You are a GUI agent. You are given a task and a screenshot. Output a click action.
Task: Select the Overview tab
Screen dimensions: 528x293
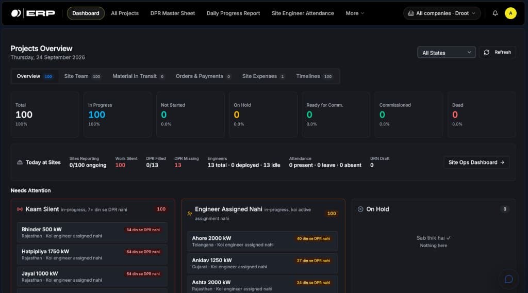(35, 76)
